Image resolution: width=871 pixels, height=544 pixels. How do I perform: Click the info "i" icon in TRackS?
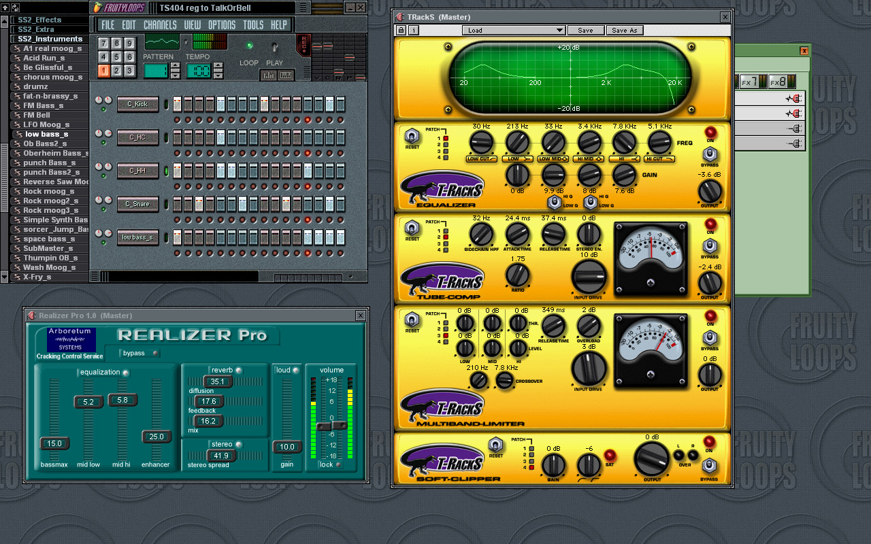tap(414, 30)
